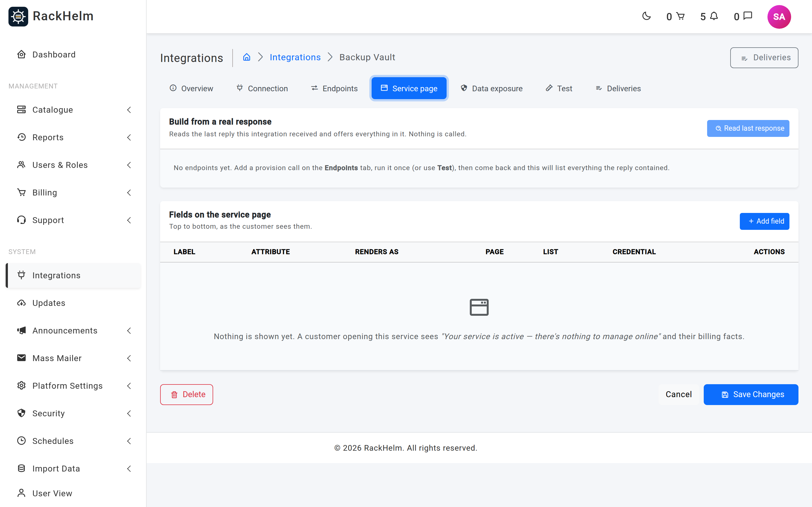This screenshot has height=507, width=812.
Task: Expand the Announcements submenu chevron
Action: (129, 330)
